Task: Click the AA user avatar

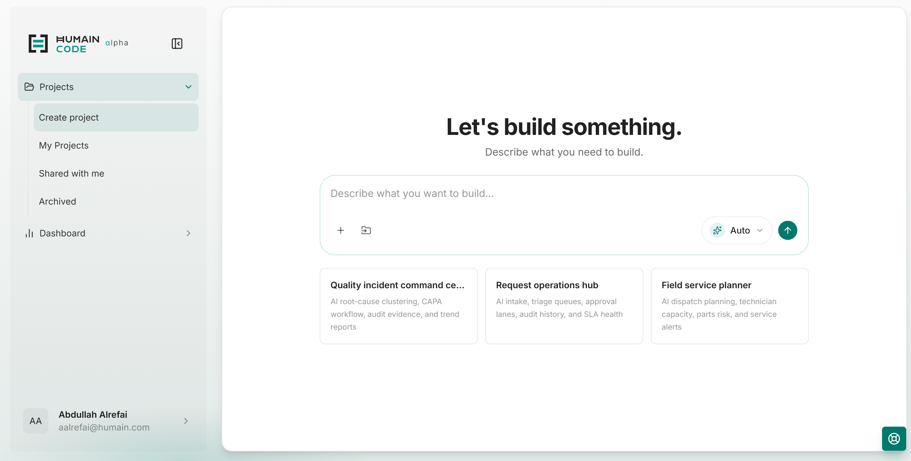Action: pos(35,421)
